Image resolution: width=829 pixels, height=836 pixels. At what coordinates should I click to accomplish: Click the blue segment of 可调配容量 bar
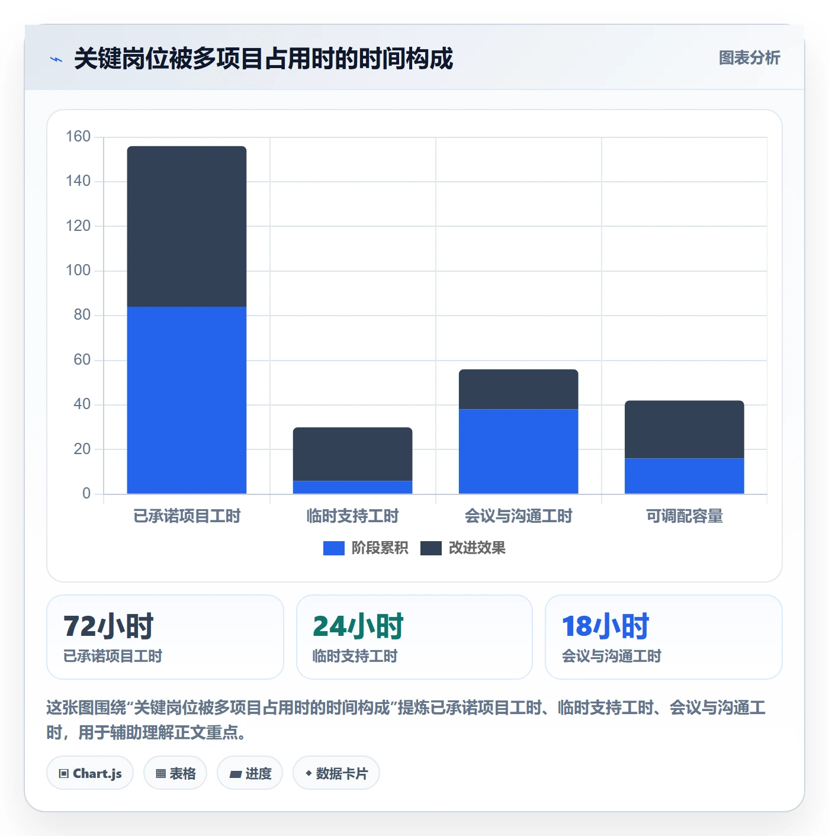684,476
